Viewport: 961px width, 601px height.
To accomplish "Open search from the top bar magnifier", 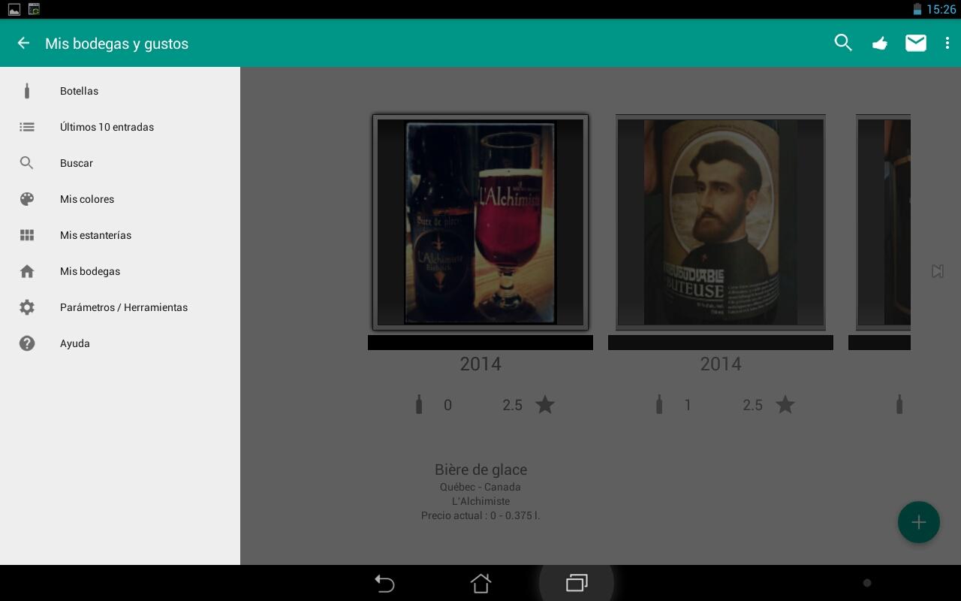I will (x=843, y=43).
